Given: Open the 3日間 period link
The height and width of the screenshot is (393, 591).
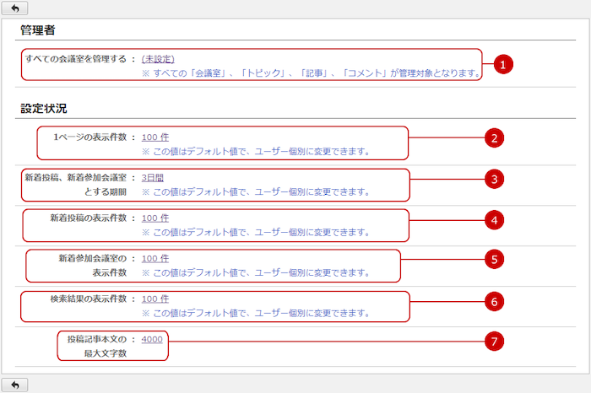Looking at the screenshot, I should (x=154, y=177).
